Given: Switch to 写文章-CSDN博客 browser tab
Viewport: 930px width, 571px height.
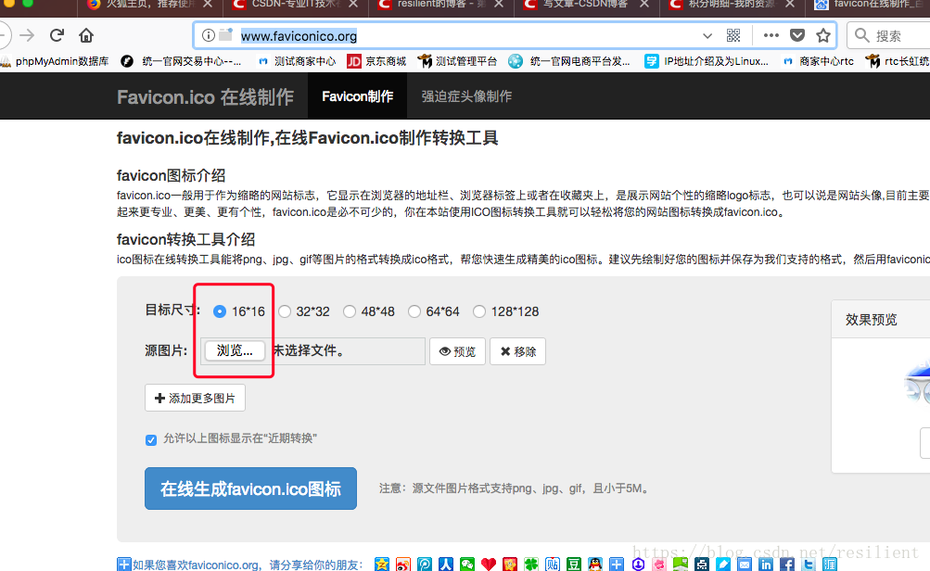Looking at the screenshot, I should tap(586, 5).
